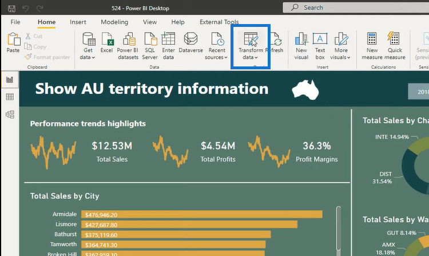429x256 pixels.
Task: Click the DIST 31.54% donut label
Action: pos(382,178)
